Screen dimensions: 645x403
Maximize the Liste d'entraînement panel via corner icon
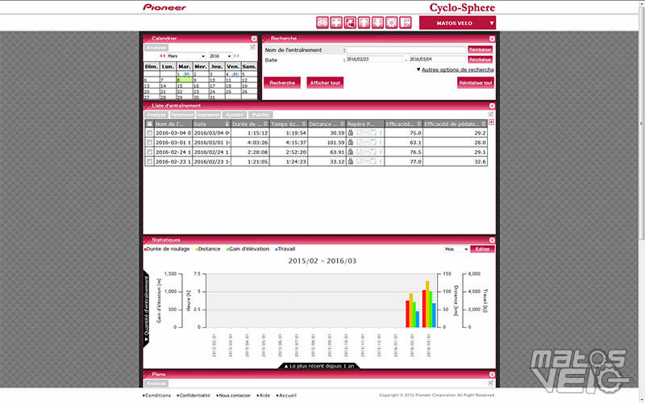[490, 114]
